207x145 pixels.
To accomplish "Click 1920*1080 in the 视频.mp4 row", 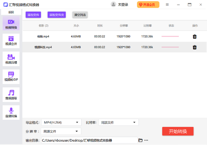I will pos(123,36).
